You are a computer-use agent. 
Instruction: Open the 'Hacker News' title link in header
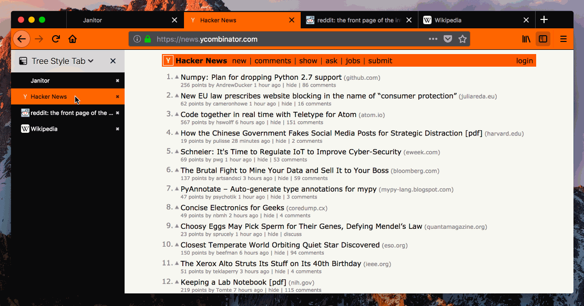(x=201, y=61)
